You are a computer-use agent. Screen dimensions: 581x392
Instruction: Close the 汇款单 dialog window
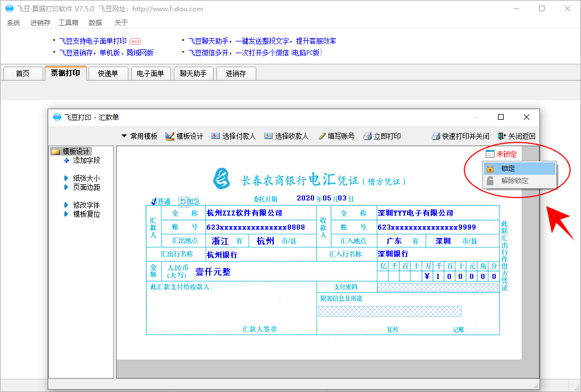tap(527, 117)
